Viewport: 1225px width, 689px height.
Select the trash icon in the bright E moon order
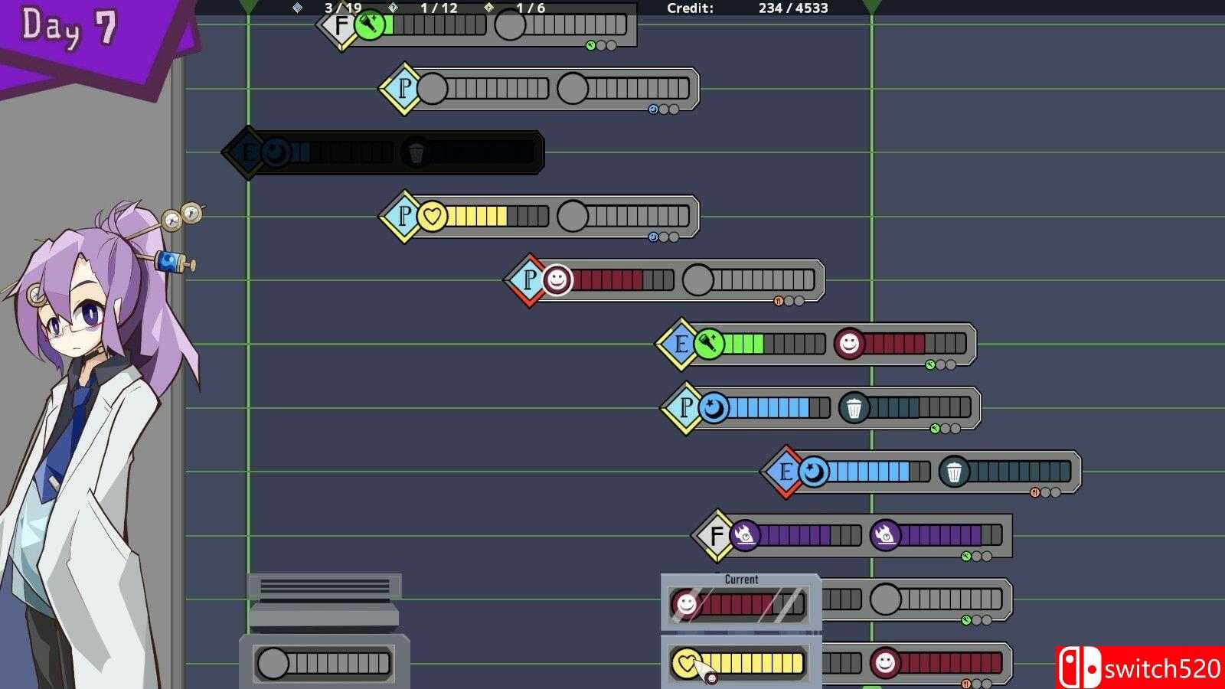955,472
